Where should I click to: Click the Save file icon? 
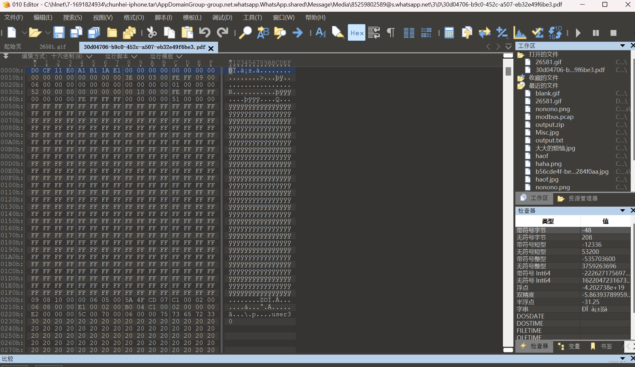click(59, 33)
